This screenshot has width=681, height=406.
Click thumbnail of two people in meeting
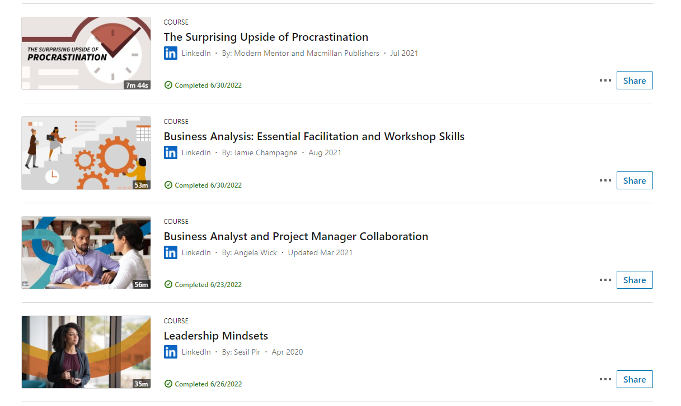coord(86,252)
